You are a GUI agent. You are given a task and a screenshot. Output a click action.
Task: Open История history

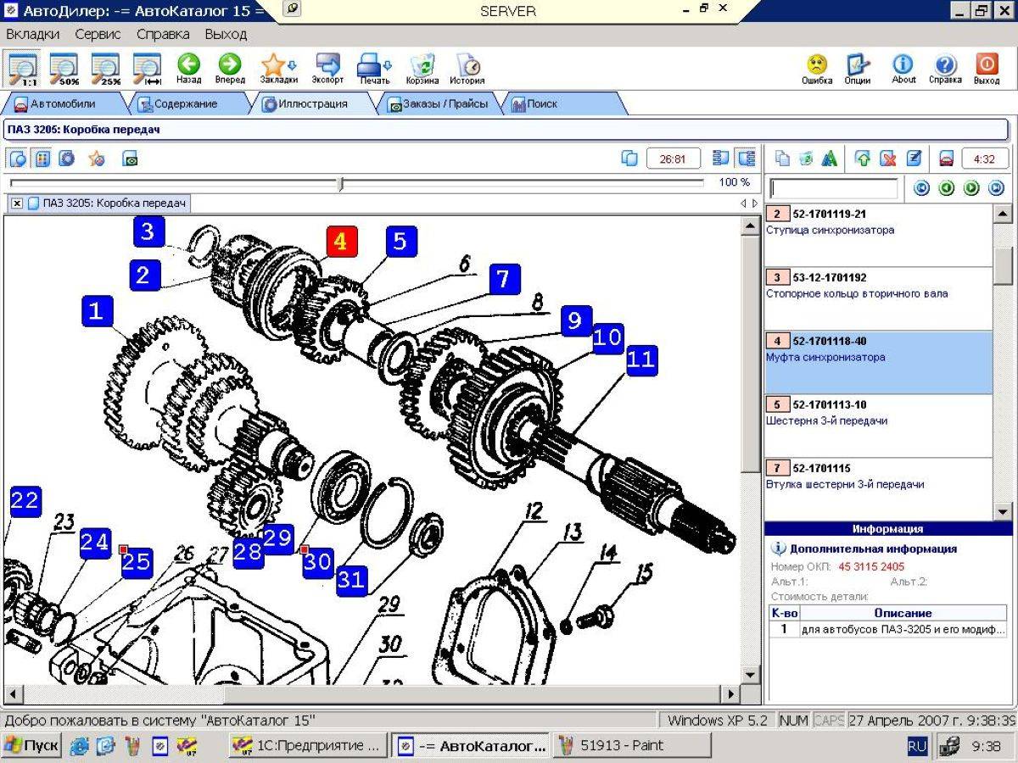pos(467,69)
